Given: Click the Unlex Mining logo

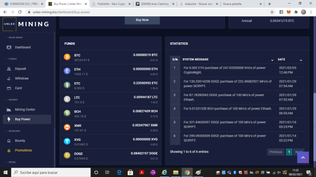Looking at the screenshot, I should pyautogui.click(x=26, y=24).
